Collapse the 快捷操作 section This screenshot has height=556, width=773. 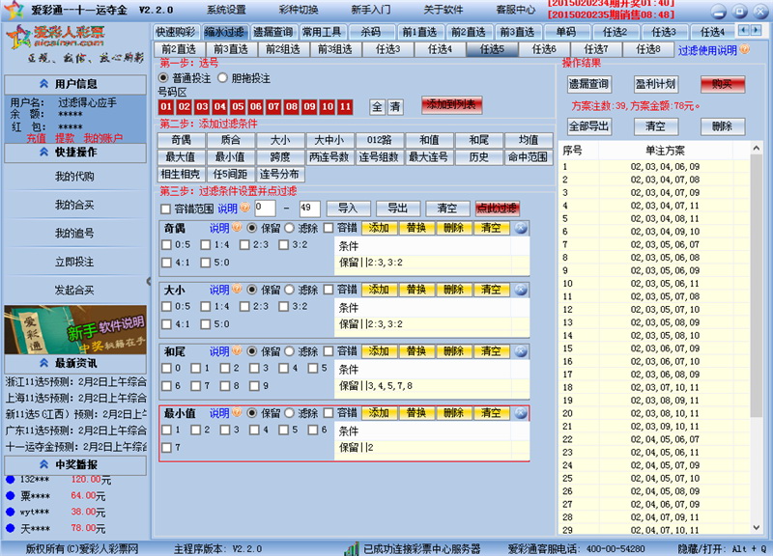point(43,153)
